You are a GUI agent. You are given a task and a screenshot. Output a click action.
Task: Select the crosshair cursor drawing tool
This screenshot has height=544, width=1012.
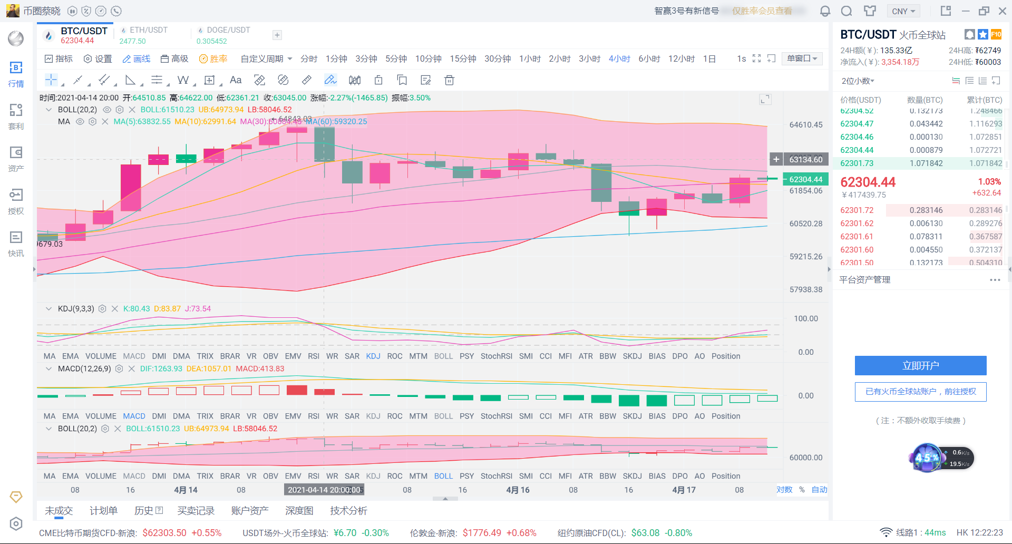51,80
